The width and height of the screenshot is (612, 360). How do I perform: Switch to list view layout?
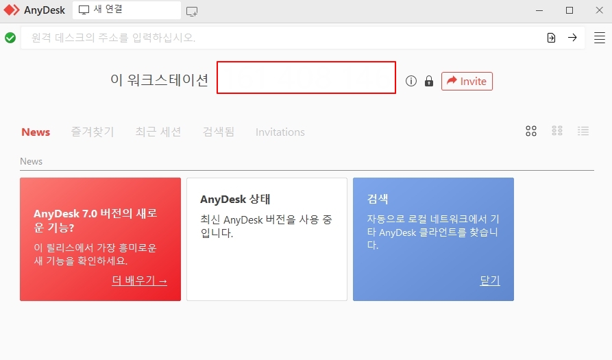pos(583,131)
